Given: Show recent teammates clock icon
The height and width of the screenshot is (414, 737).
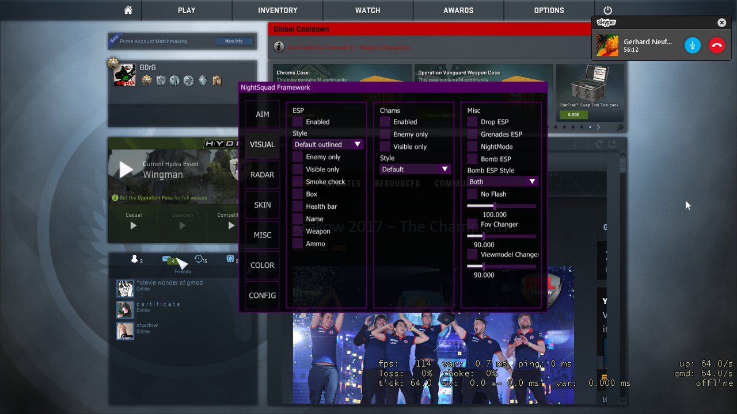Looking at the screenshot, I should pyautogui.click(x=199, y=259).
